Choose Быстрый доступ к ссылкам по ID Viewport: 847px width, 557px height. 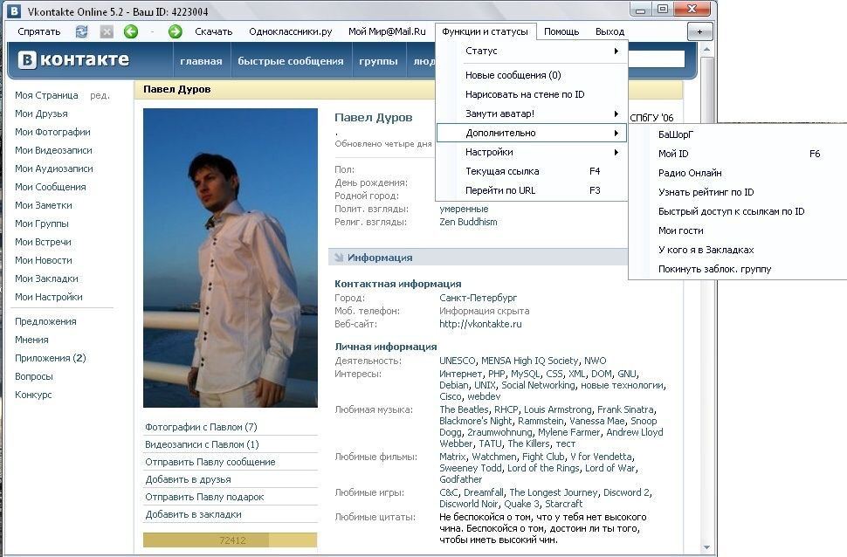[x=738, y=211]
